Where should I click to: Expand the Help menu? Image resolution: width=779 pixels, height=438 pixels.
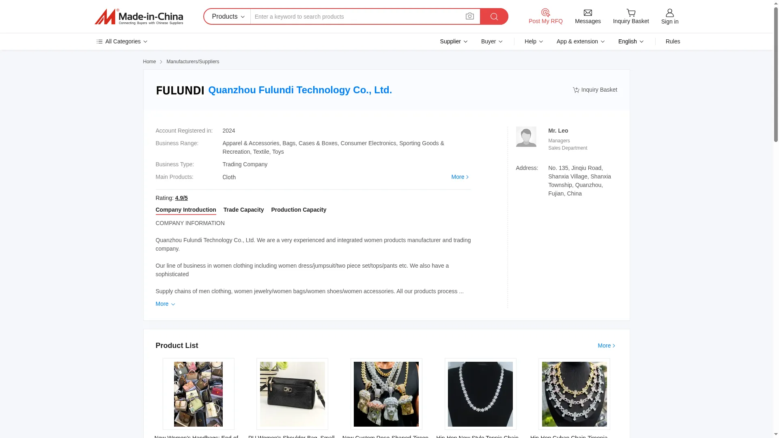(534, 41)
